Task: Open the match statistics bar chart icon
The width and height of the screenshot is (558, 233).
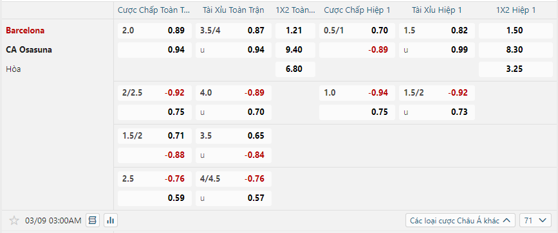Action: tap(111, 221)
